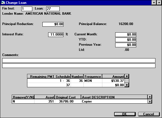Click the Previous Year amount field
162x118 pixels.
tap(126, 45)
